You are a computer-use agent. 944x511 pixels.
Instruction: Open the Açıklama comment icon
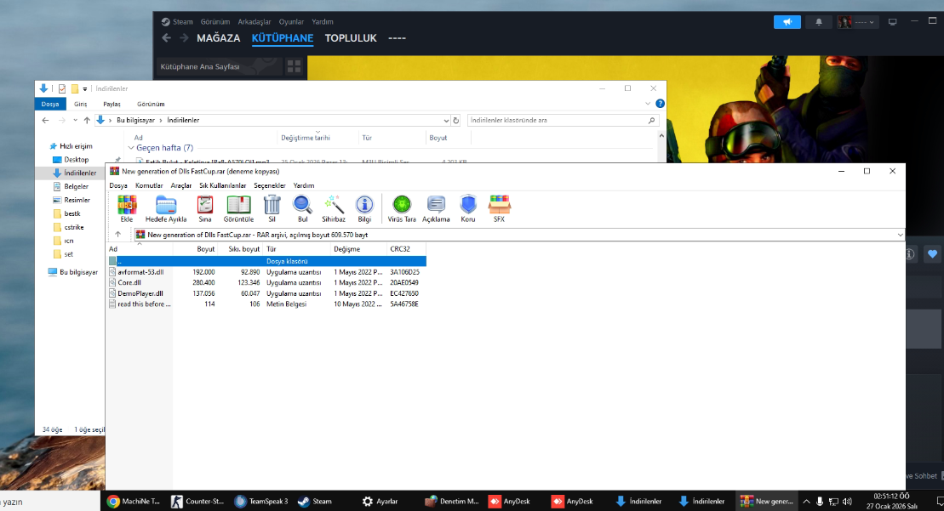(x=436, y=208)
